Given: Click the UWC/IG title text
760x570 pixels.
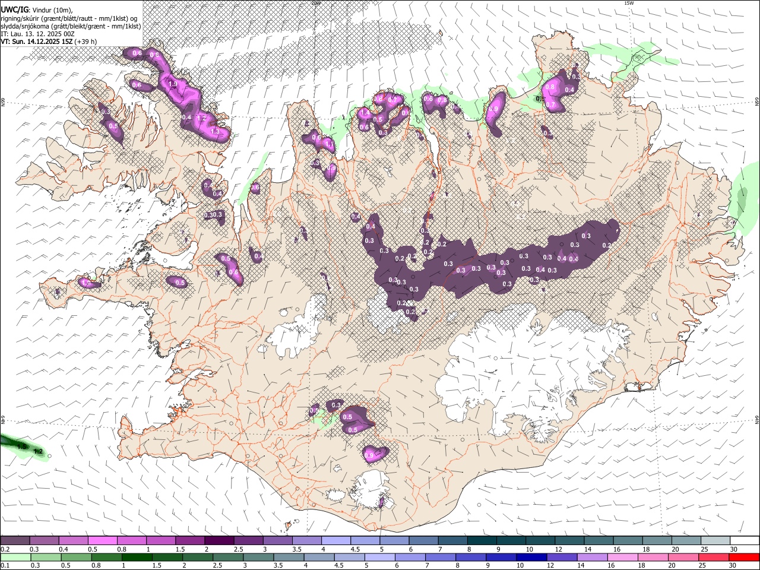Looking at the screenshot, I should 14,9.
